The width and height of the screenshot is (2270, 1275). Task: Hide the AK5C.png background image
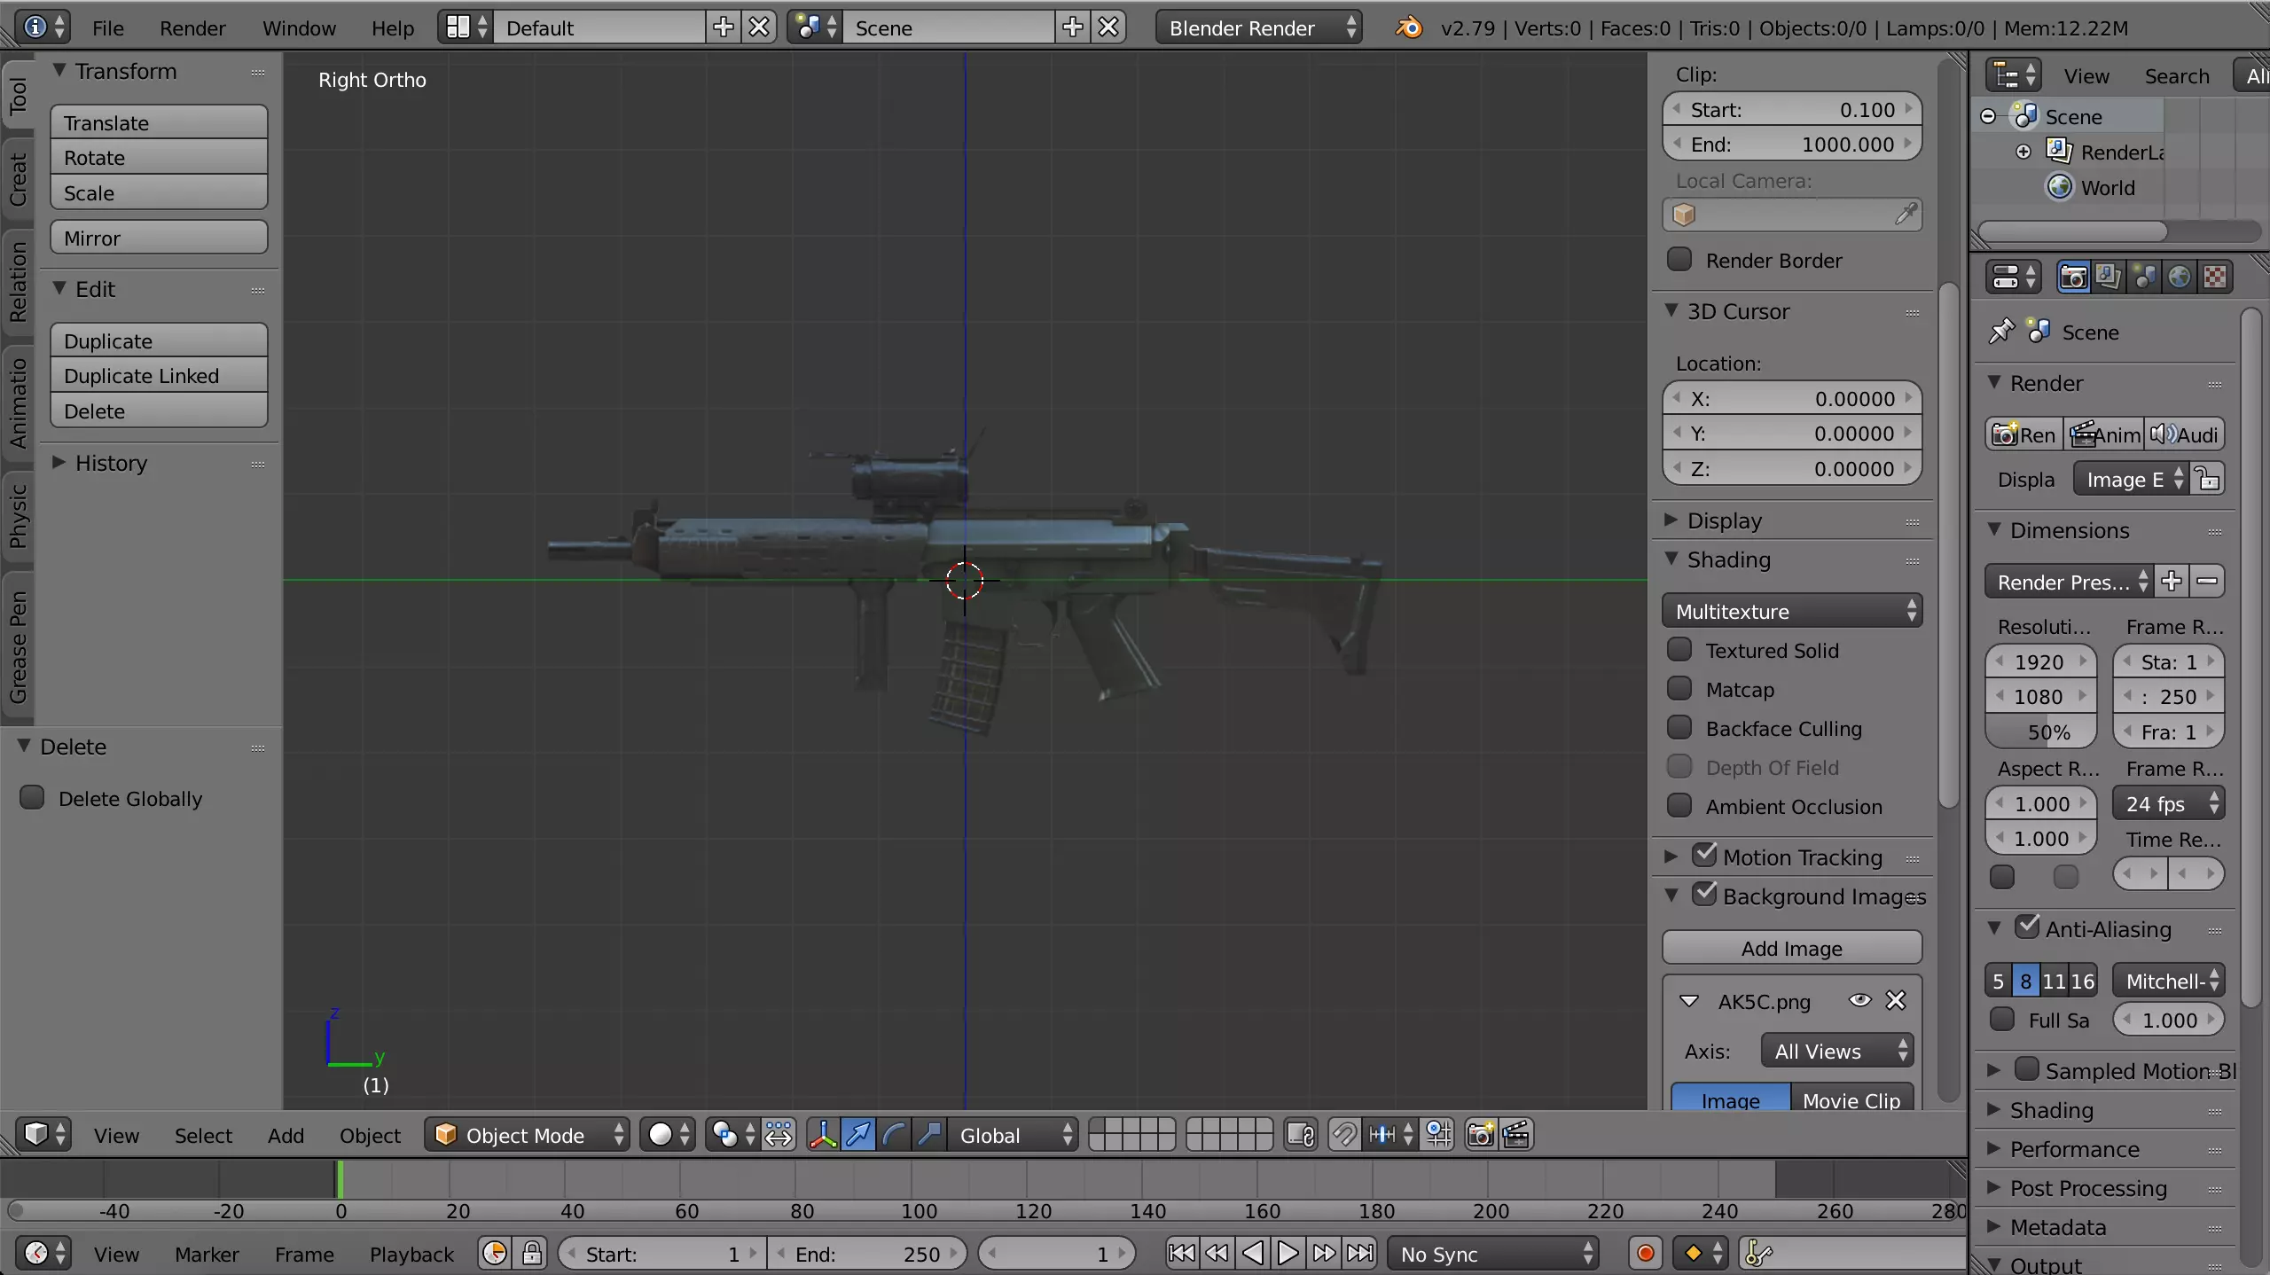click(x=1859, y=1001)
